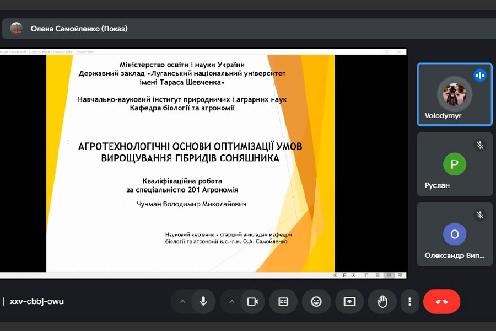Image resolution: width=496 pixels, height=331 pixels.
Task: Click the present screen icon
Action: point(349,301)
